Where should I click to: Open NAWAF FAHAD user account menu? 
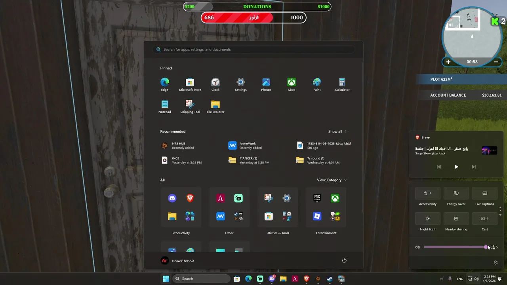[177, 260]
